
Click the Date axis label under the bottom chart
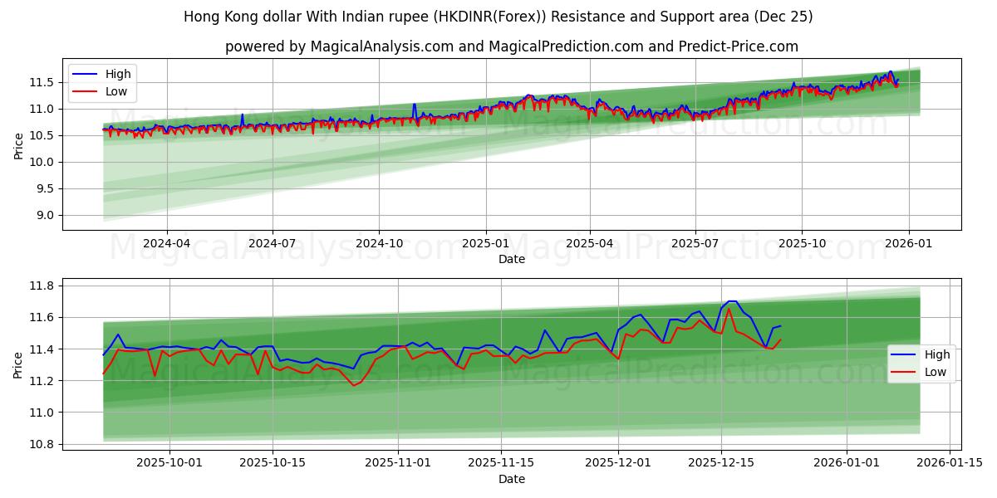(x=513, y=479)
